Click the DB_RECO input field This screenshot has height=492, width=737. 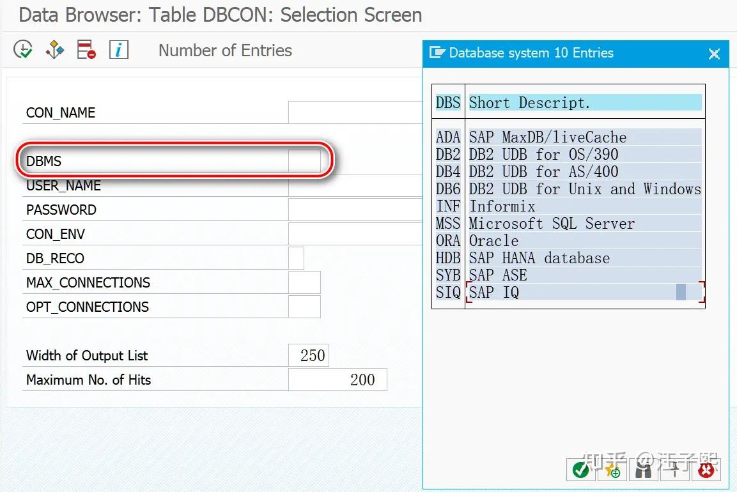pyautogui.click(x=296, y=258)
